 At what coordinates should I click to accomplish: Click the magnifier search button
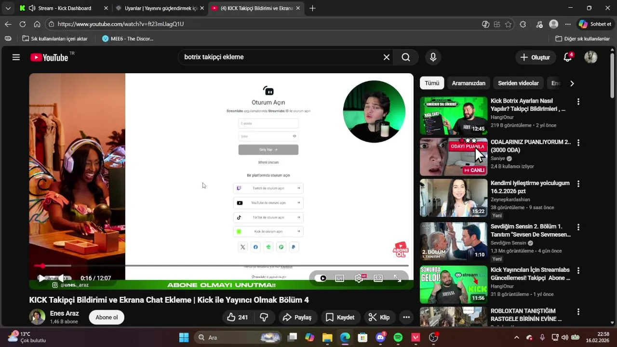[x=406, y=57]
